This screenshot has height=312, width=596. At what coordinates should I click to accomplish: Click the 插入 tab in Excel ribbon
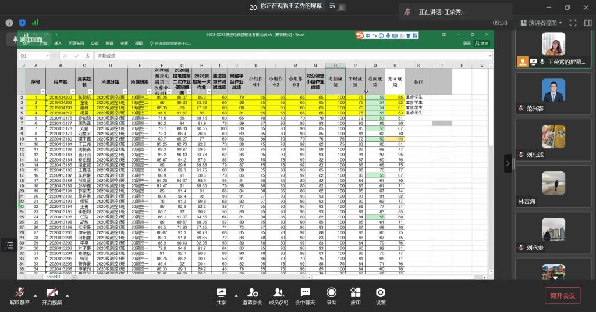58,44
